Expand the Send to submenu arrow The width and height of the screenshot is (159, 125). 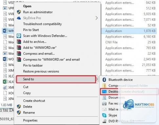pos(96,79)
